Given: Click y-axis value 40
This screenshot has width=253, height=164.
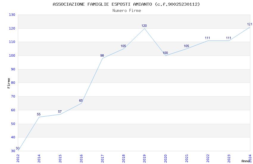Looking at the screenshot, I should 13,137.
